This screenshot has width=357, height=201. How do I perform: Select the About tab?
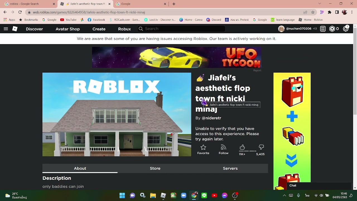pos(80,168)
